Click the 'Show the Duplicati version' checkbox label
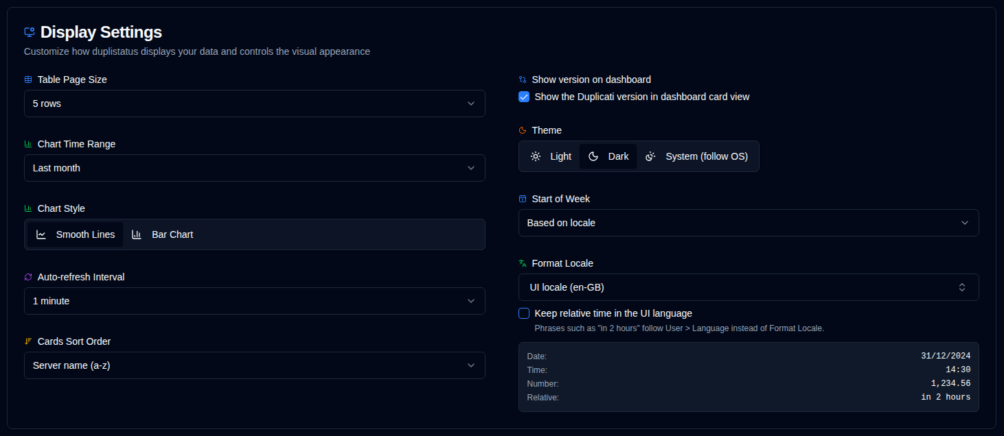The height and width of the screenshot is (436, 1004). click(x=642, y=97)
